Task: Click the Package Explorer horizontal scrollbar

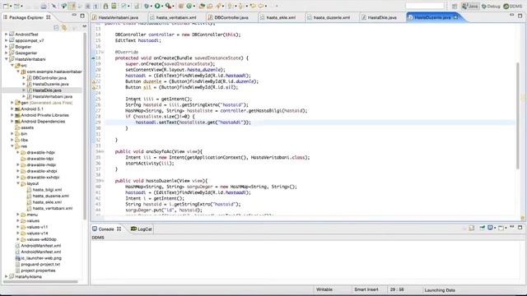Action: [40, 281]
